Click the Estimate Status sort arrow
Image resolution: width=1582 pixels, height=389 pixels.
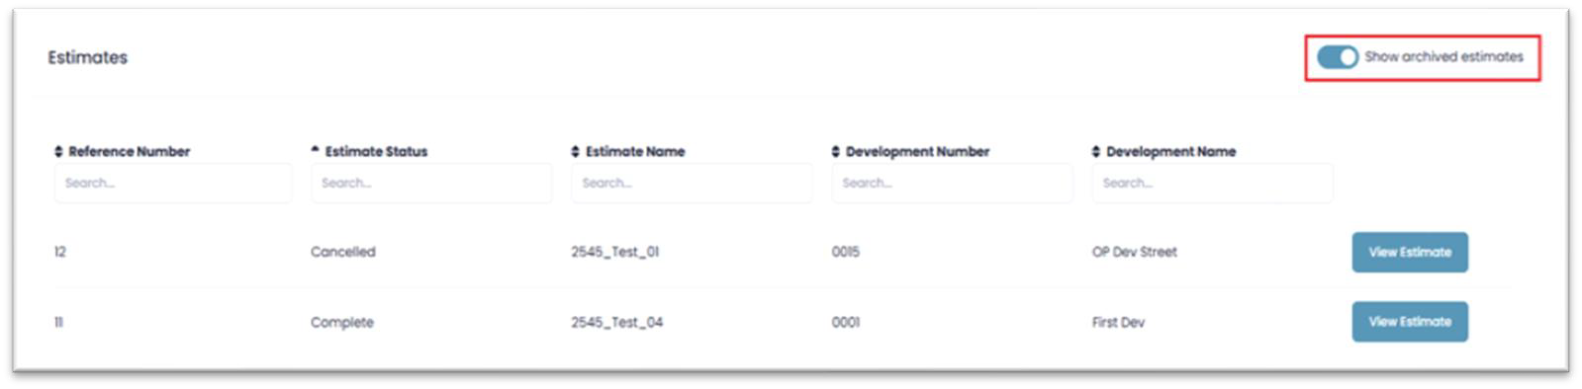tap(315, 150)
